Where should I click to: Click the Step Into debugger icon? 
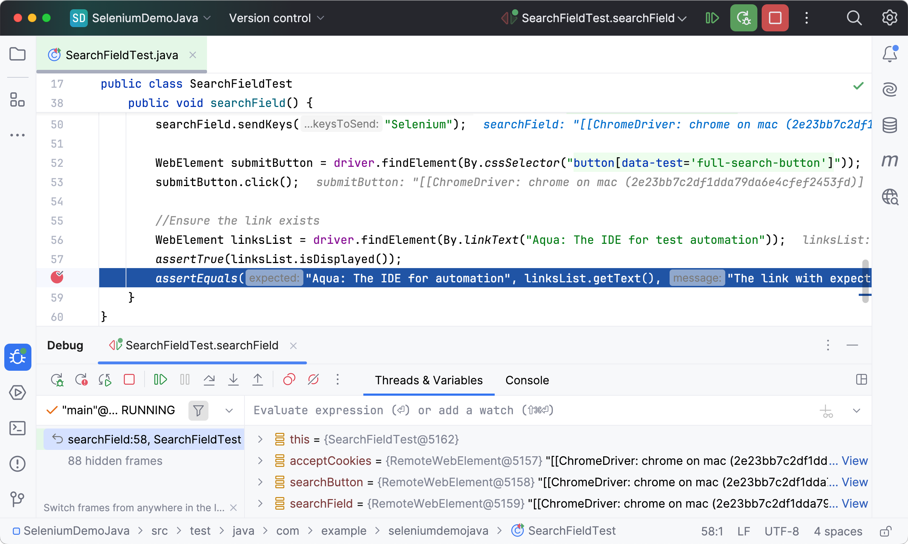point(233,379)
